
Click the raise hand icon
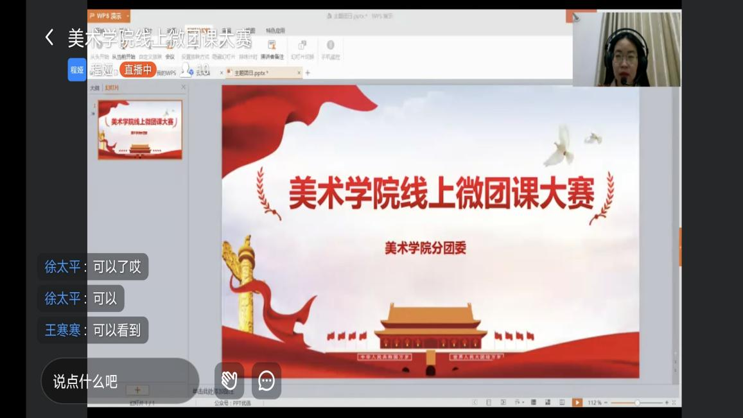click(229, 381)
